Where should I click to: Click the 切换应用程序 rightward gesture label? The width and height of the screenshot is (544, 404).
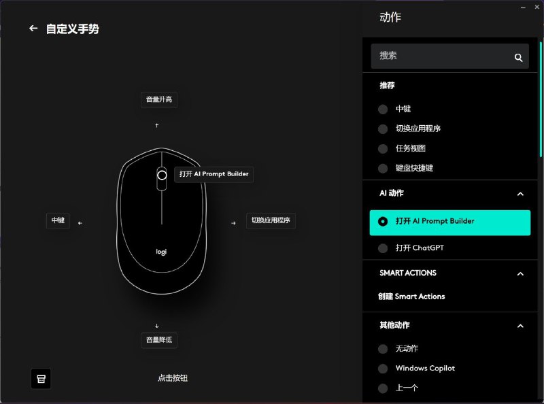(x=271, y=220)
